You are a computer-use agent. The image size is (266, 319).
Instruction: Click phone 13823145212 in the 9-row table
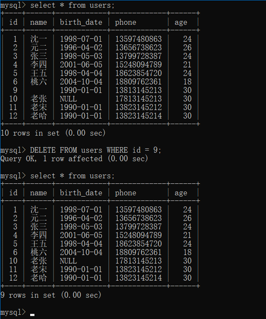tap(138, 269)
